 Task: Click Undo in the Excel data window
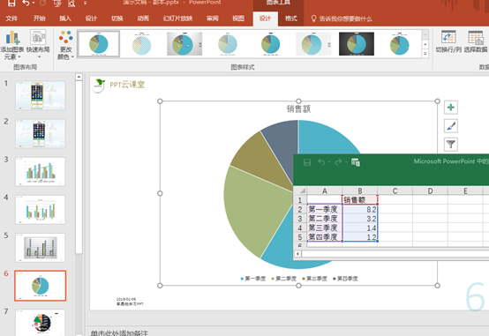point(321,162)
